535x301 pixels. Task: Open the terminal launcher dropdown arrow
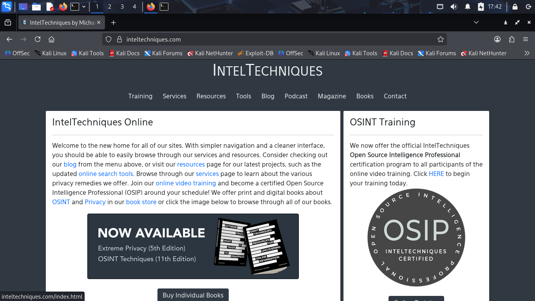click(x=84, y=7)
